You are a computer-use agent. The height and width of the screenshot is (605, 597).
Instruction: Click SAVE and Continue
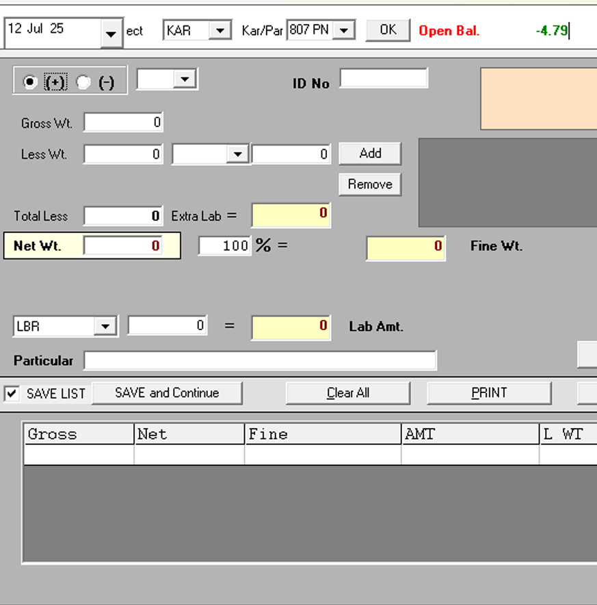pos(167,393)
